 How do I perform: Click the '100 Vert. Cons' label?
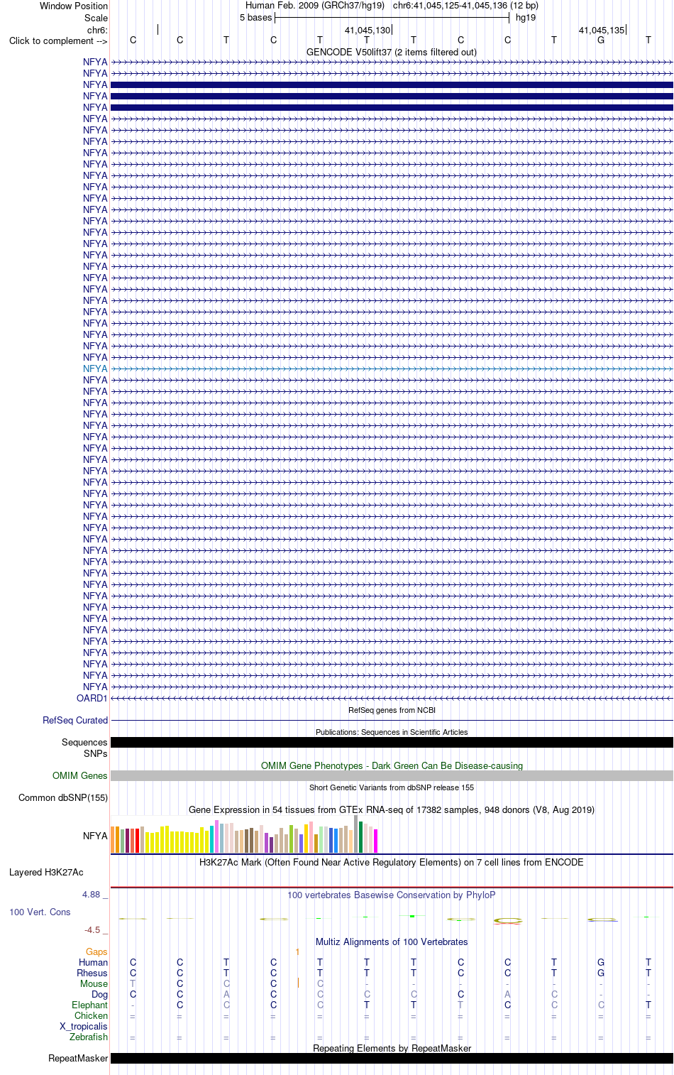tap(40, 912)
